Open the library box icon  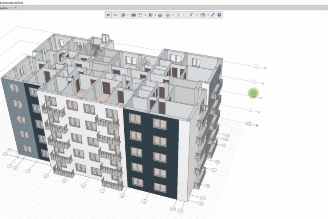tap(203, 15)
